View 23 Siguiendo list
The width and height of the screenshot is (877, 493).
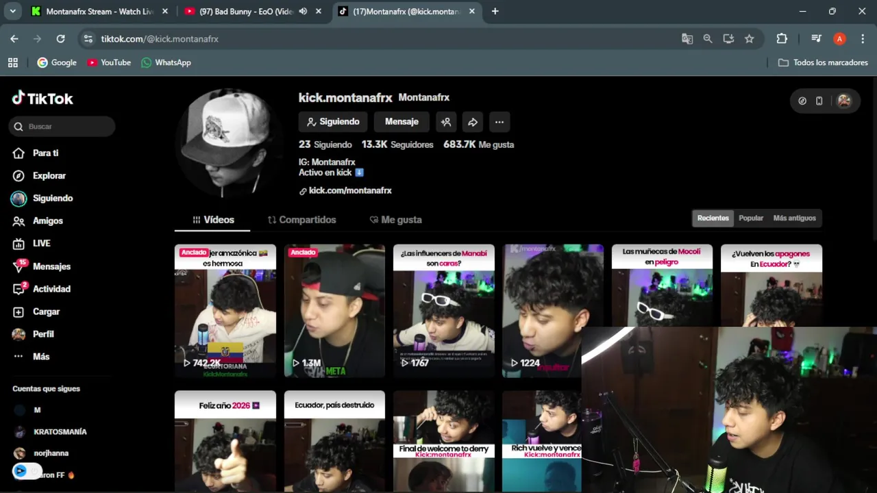pos(325,144)
